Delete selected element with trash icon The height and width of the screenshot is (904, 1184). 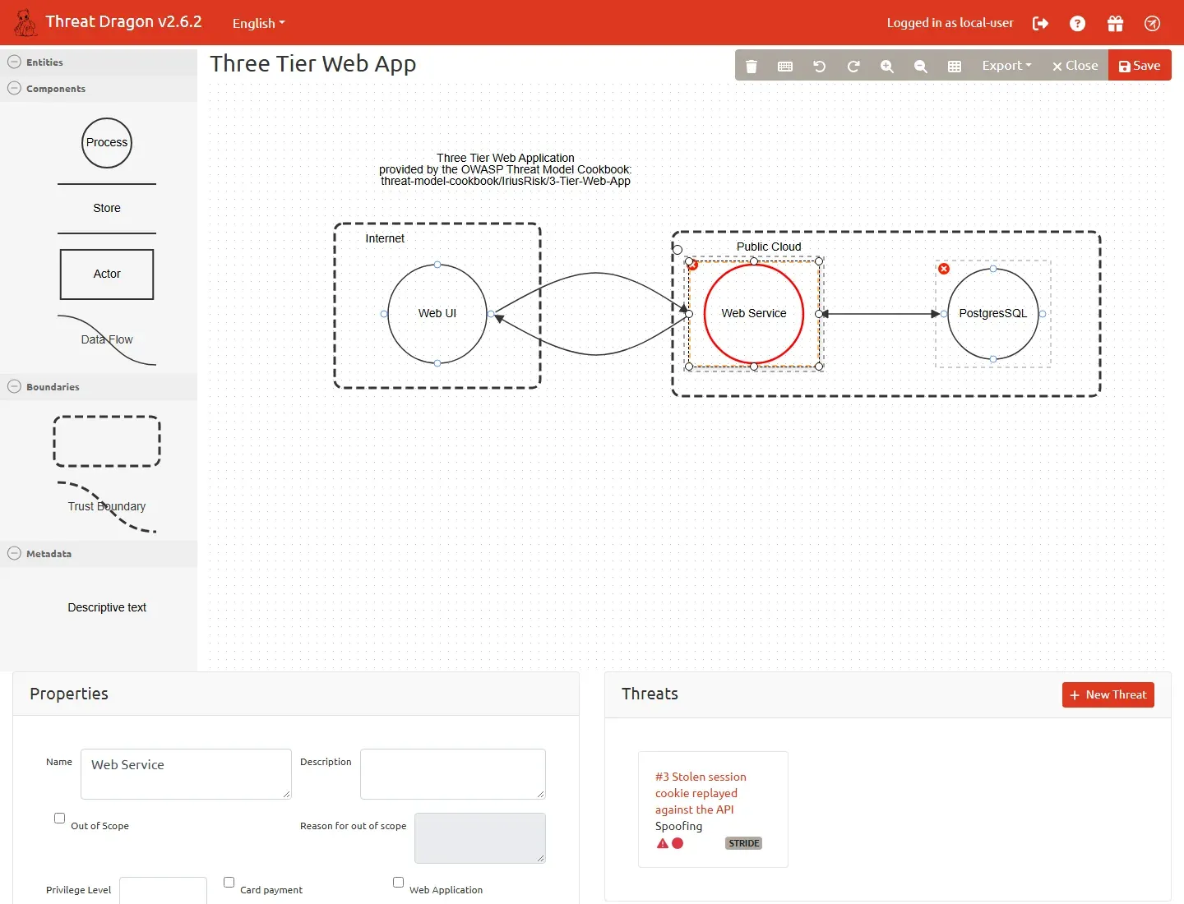pos(752,66)
